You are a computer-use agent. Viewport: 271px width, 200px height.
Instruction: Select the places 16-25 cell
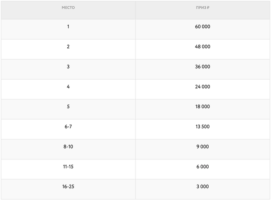pos(68,187)
